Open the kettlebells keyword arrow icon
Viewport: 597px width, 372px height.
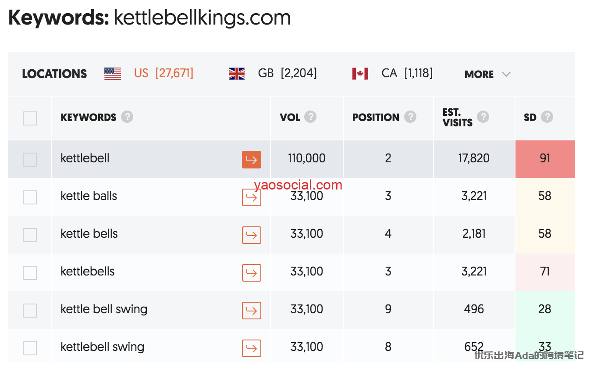pyautogui.click(x=251, y=273)
